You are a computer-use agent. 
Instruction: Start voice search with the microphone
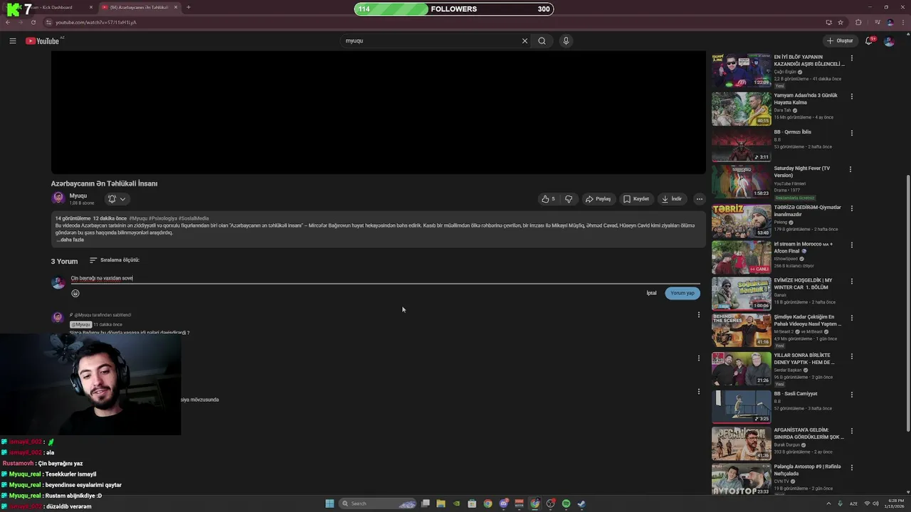coord(566,41)
